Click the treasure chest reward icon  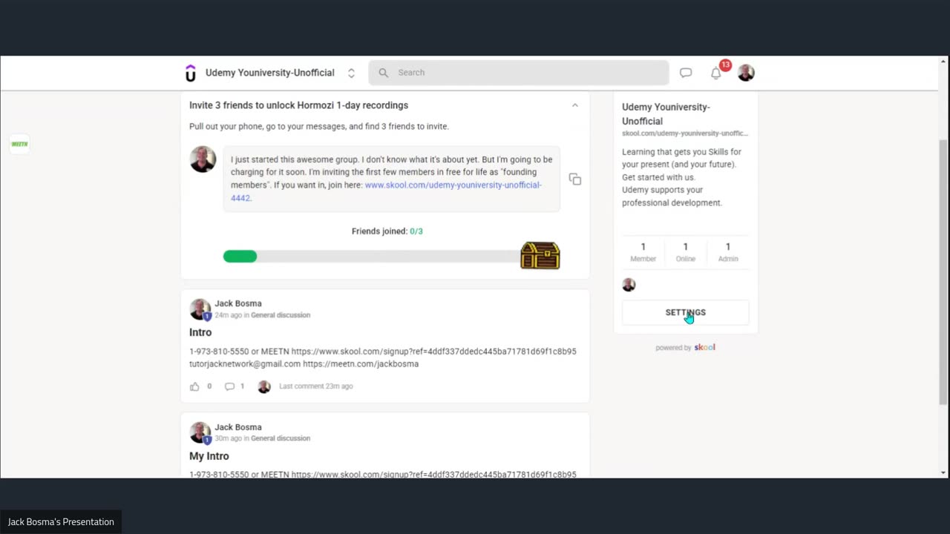point(540,256)
